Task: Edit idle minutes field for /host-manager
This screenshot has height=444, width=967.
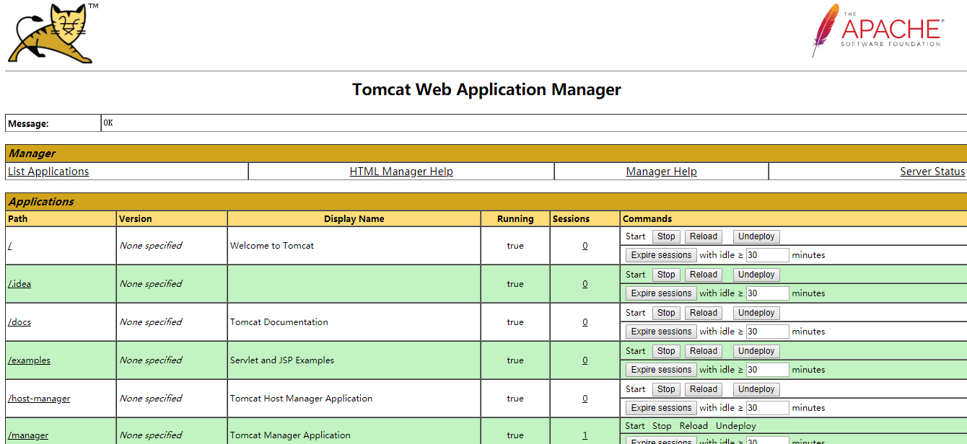Action: [767, 408]
